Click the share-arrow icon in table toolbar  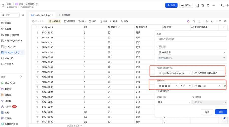199,21
